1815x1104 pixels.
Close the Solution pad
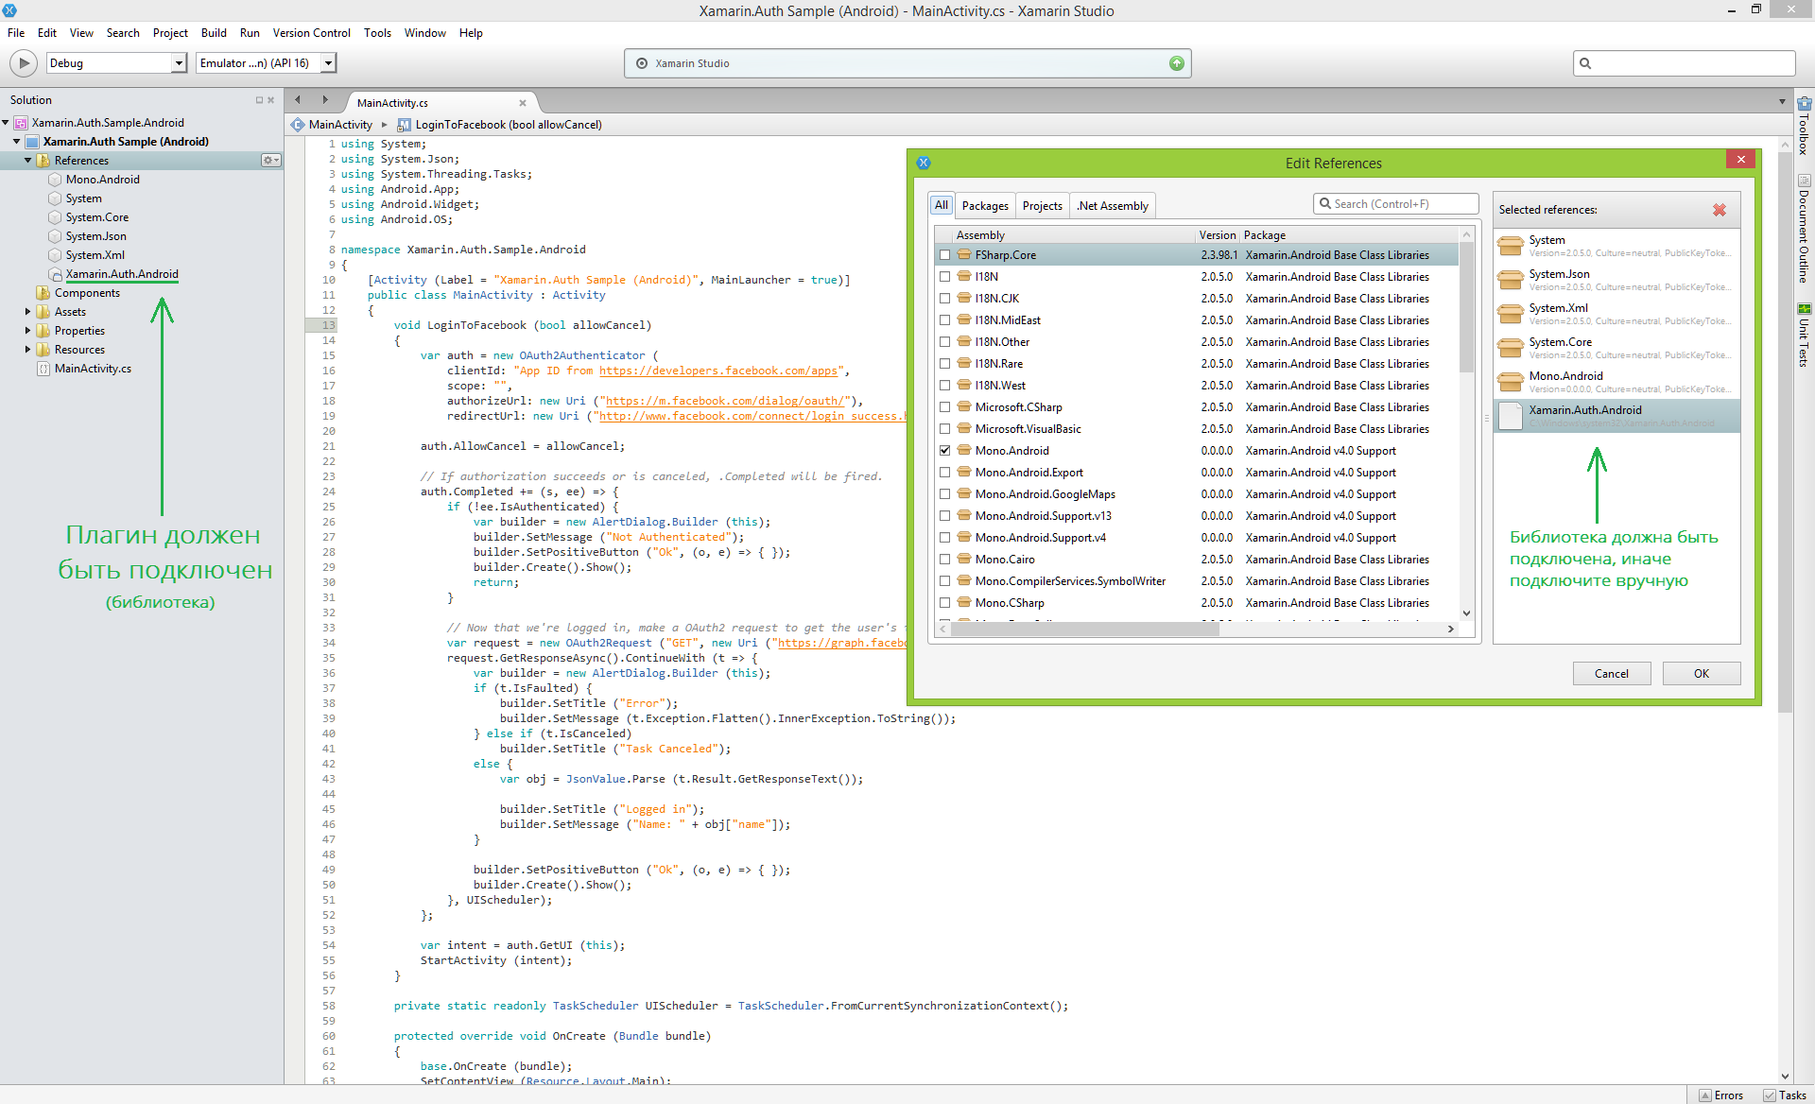point(271,100)
